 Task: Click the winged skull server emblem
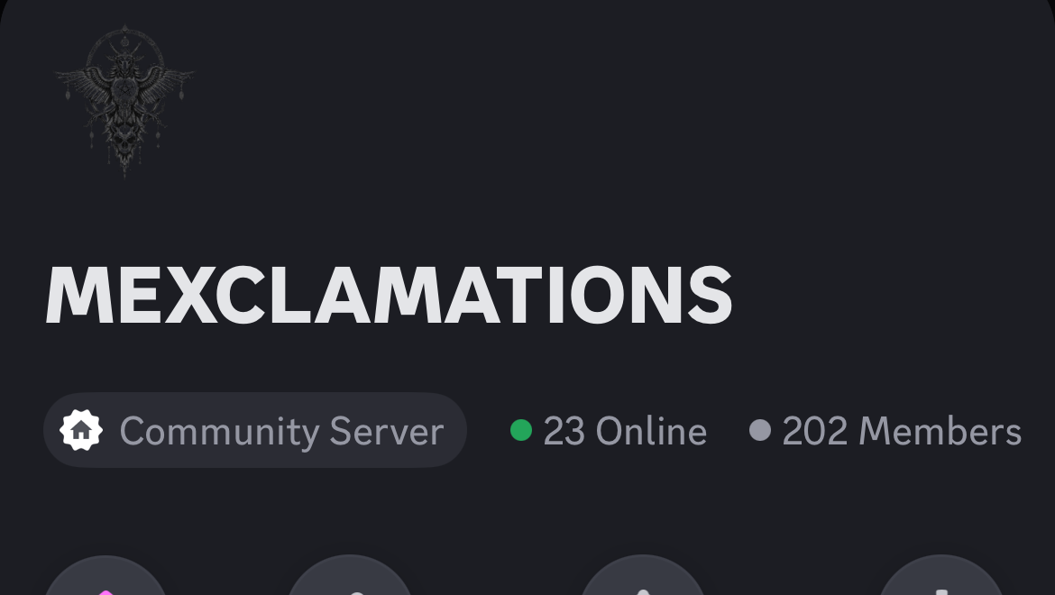point(124,101)
